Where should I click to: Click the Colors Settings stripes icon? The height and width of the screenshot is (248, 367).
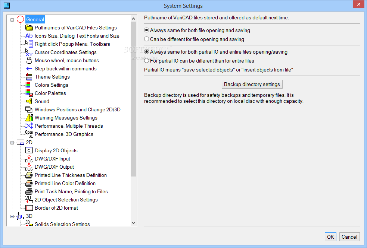click(x=28, y=85)
